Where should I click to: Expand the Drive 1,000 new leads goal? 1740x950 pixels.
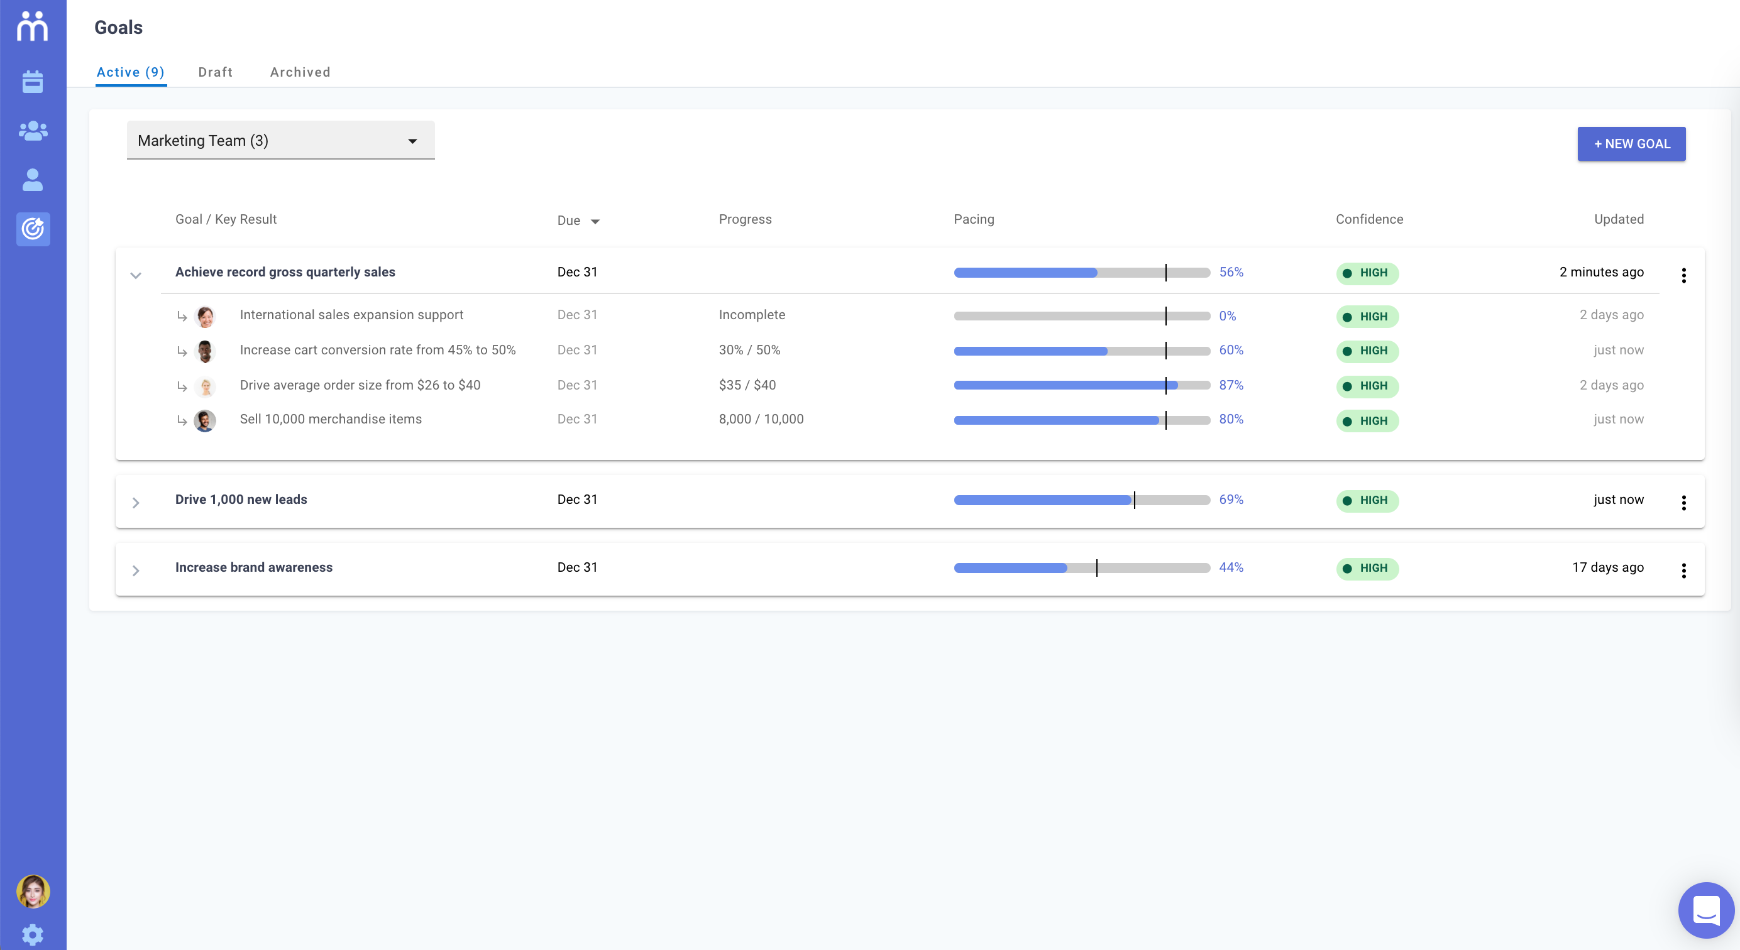coord(136,503)
